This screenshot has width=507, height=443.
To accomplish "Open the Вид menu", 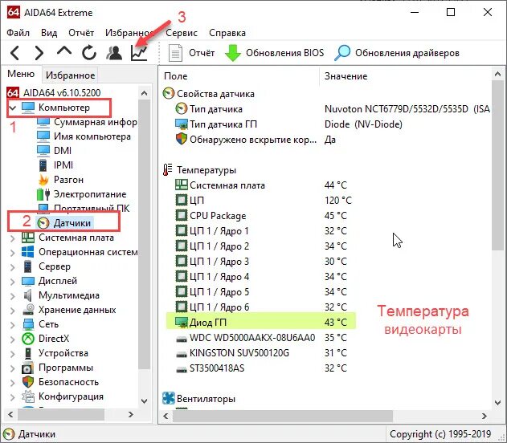I will 49,33.
